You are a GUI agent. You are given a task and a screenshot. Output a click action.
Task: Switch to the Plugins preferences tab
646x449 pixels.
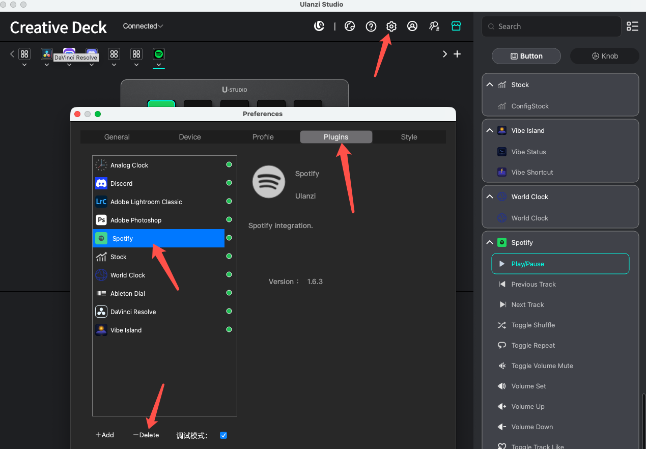tap(336, 137)
